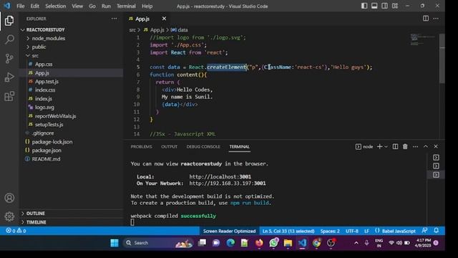This screenshot has height=258, width=458.
Task: Select the first terminal instance in list
Action: [x=436, y=158]
